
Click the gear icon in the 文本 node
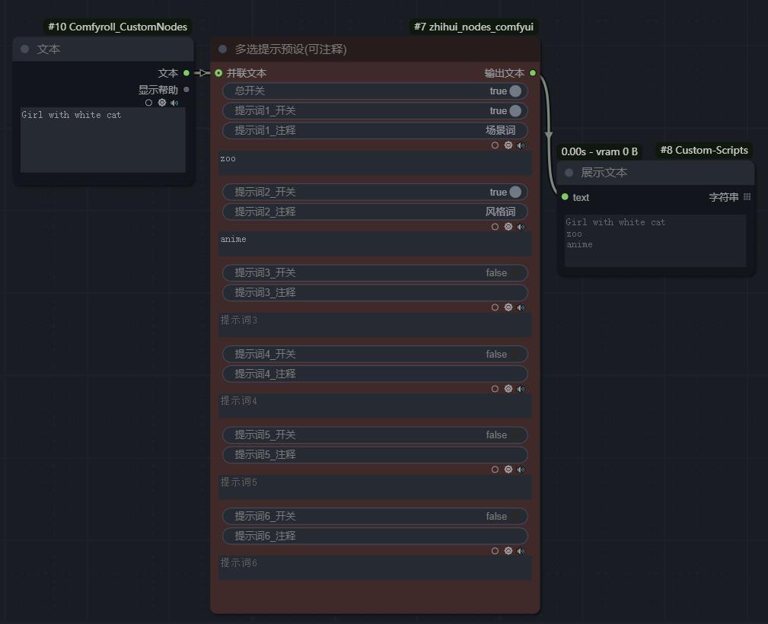coord(162,103)
